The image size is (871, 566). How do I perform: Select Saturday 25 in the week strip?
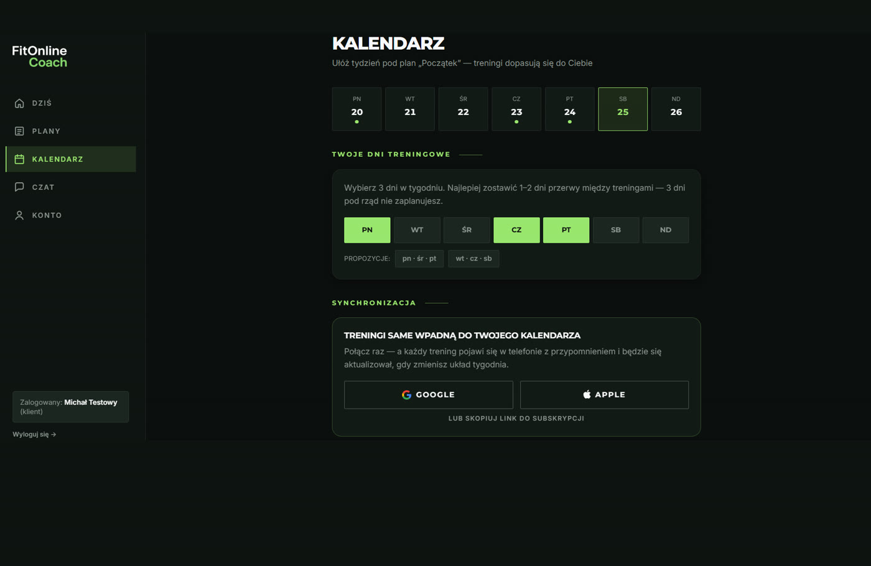(623, 109)
